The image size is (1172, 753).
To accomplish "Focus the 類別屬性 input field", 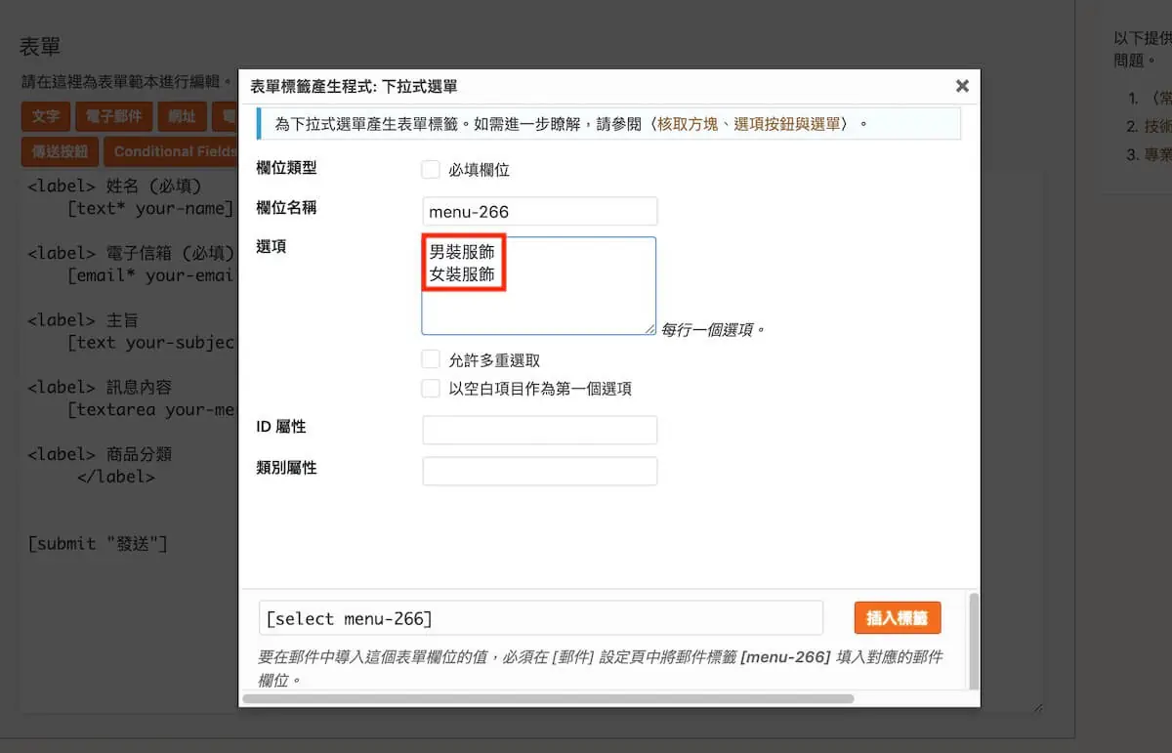I will (540, 471).
